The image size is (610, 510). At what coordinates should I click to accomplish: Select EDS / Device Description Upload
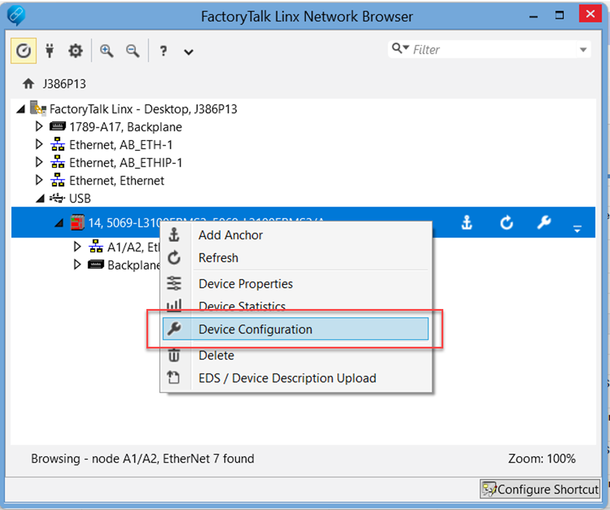(x=287, y=378)
